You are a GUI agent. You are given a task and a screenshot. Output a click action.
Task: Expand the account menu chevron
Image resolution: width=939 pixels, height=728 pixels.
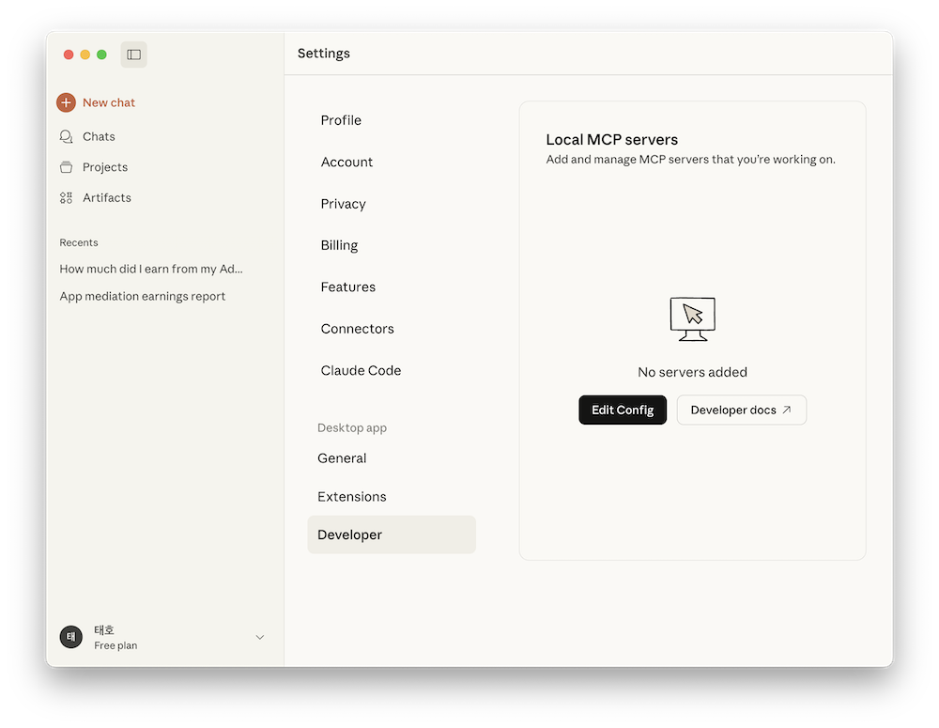click(260, 637)
